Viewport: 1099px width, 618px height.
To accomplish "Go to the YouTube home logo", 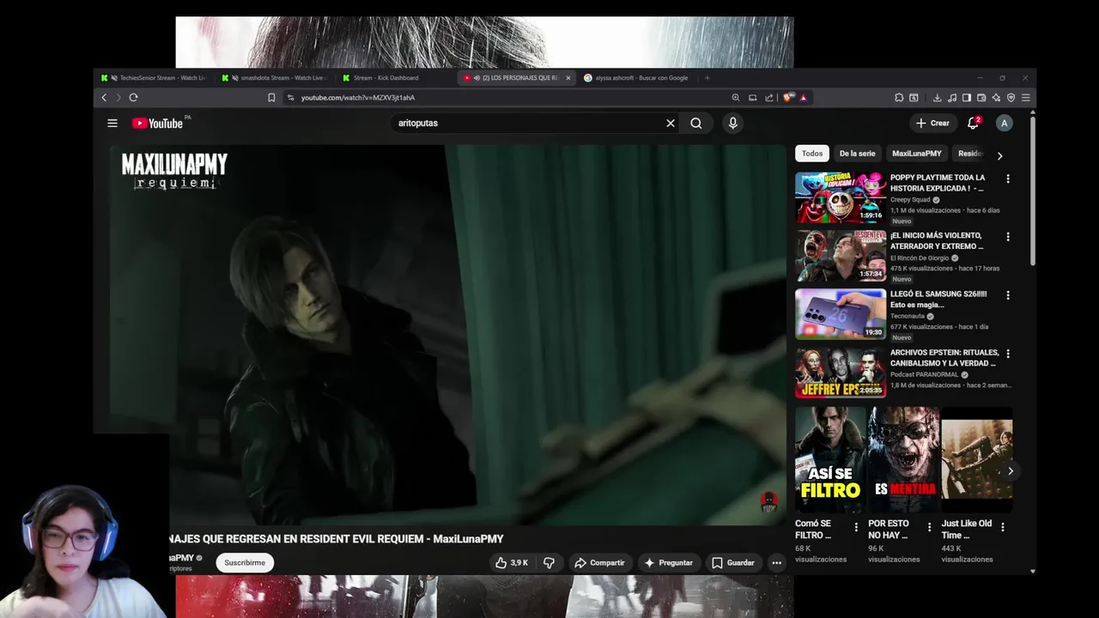I will (x=158, y=124).
